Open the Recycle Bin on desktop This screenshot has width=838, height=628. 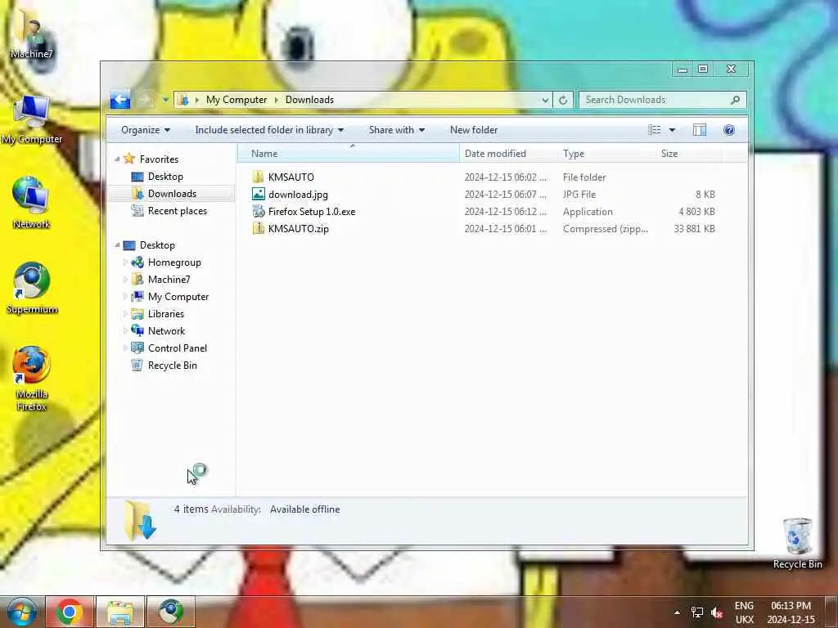click(797, 544)
